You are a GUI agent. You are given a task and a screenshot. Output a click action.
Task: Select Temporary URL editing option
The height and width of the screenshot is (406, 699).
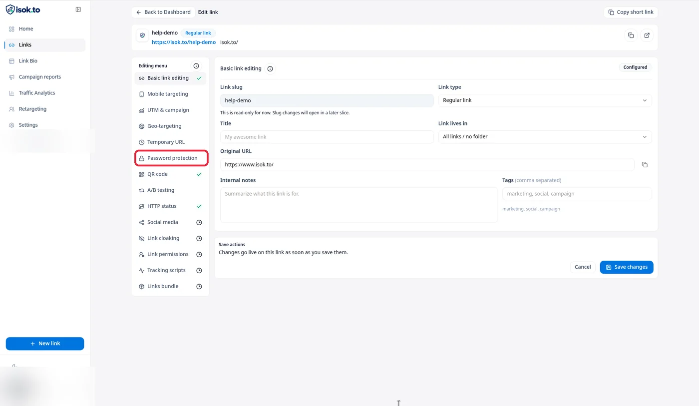point(170,142)
